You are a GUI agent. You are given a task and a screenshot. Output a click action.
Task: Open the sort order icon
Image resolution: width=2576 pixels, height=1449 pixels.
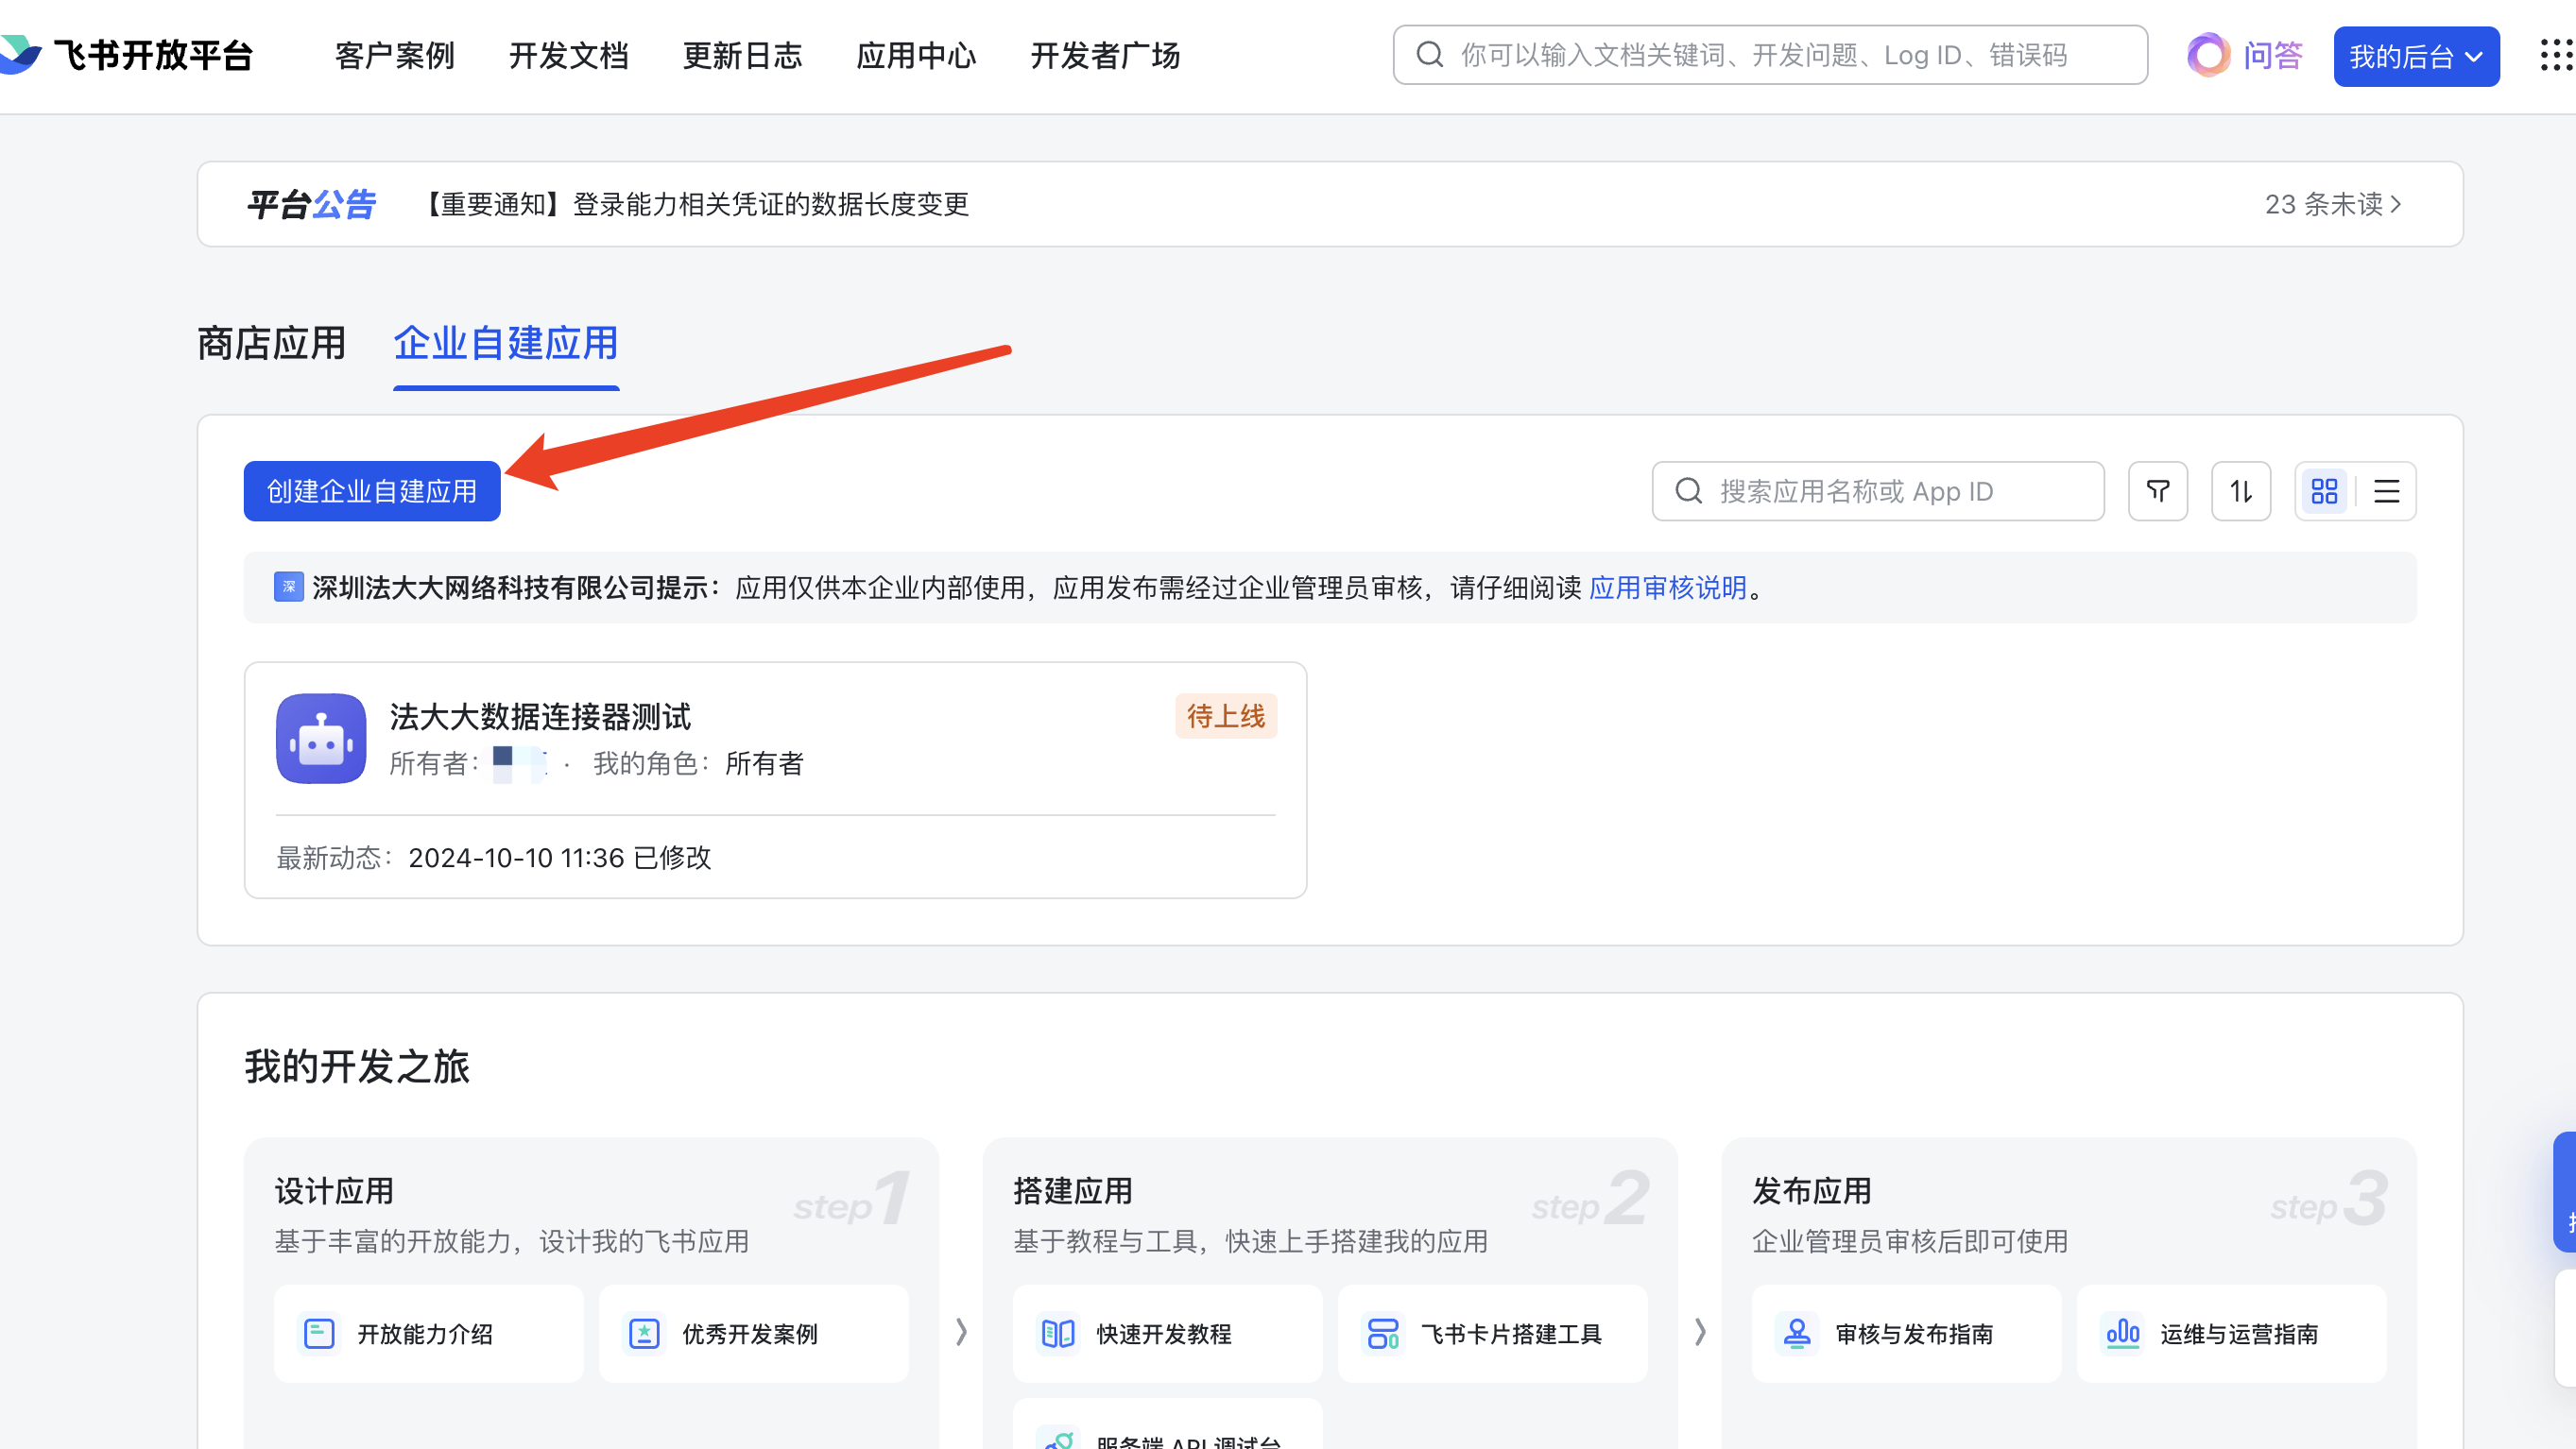pyautogui.click(x=2241, y=492)
